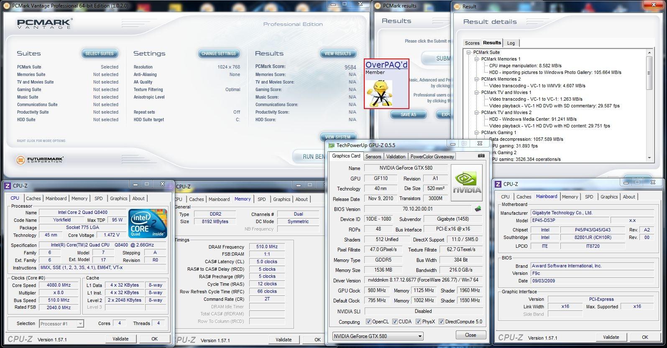Click the BIOS save chip icon in GPU-Z
The width and height of the screenshot is (667, 348).
coord(478,208)
